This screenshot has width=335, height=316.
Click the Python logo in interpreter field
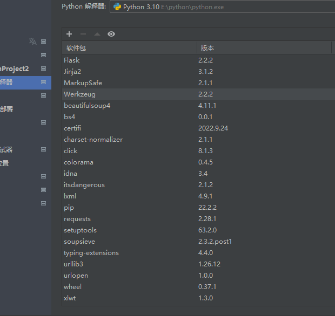tap(117, 6)
